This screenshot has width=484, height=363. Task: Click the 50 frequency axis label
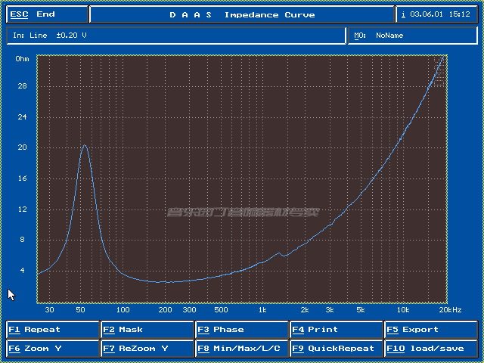pyautogui.click(x=80, y=310)
